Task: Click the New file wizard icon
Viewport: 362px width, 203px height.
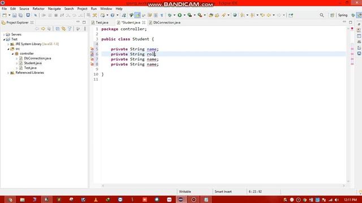Action: click(5, 15)
